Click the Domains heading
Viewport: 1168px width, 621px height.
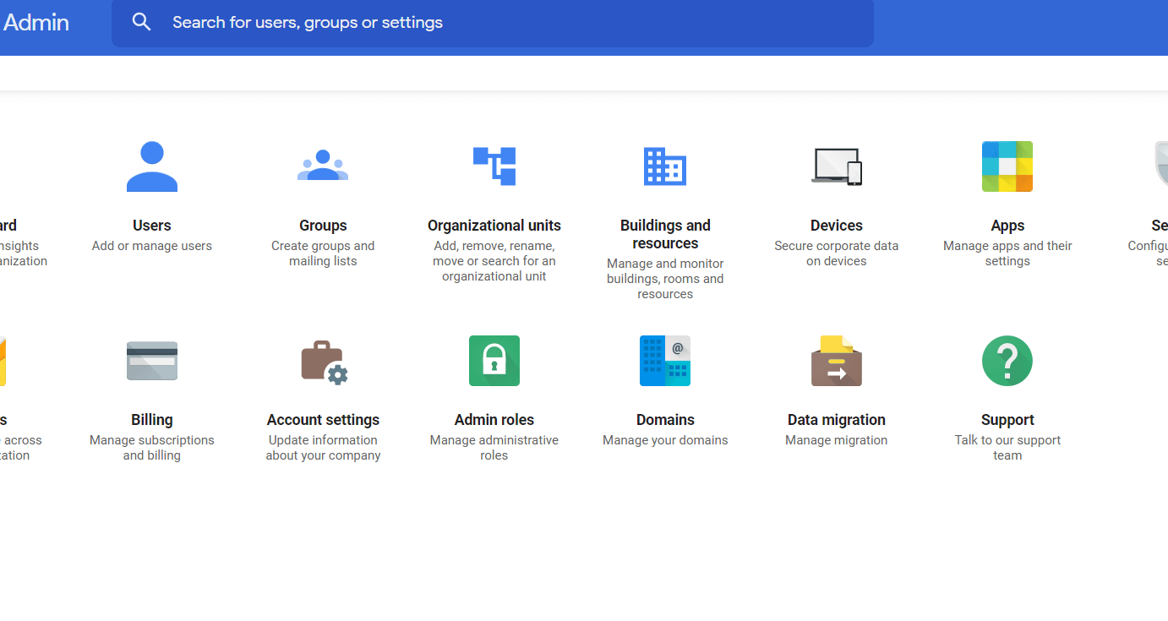[x=665, y=420]
